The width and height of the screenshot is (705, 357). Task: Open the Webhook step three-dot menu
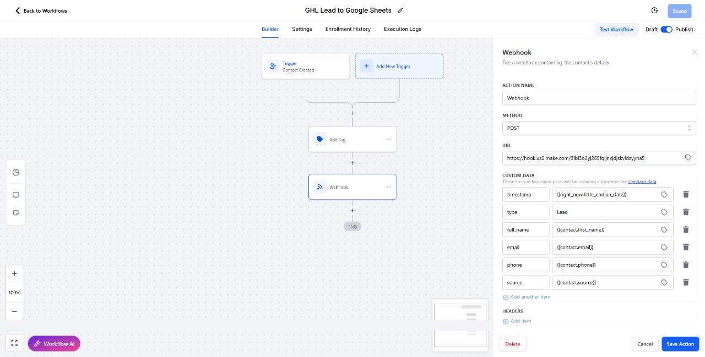tap(389, 187)
